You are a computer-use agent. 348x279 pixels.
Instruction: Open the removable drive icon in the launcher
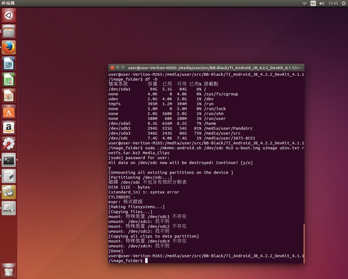point(9,208)
